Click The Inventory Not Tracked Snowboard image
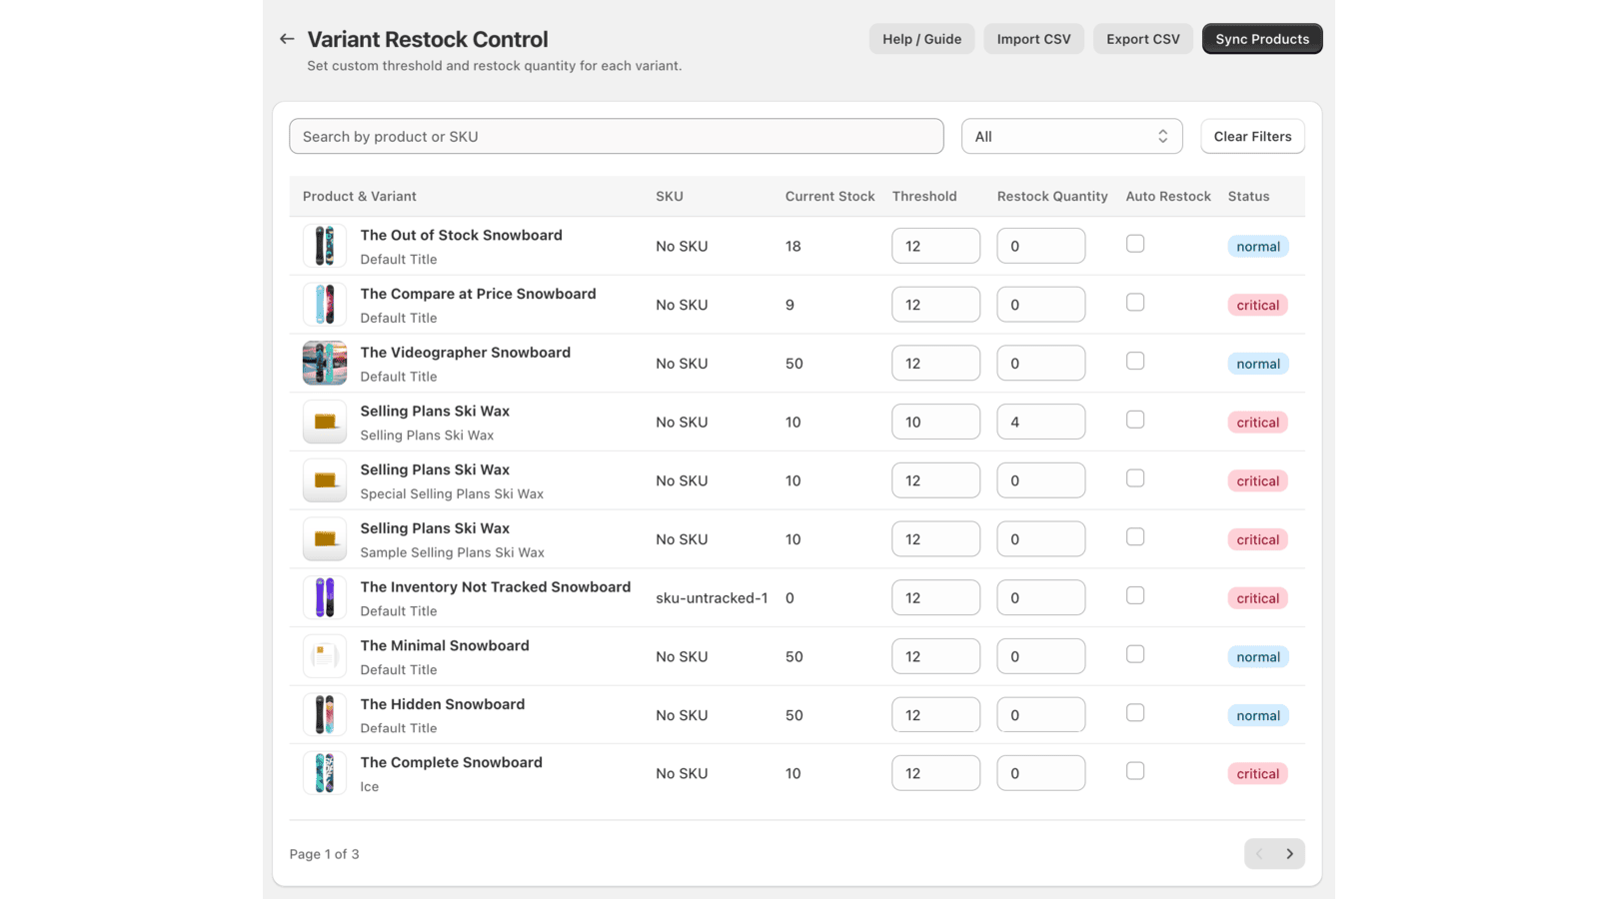Image resolution: width=1599 pixels, height=899 pixels. [325, 598]
